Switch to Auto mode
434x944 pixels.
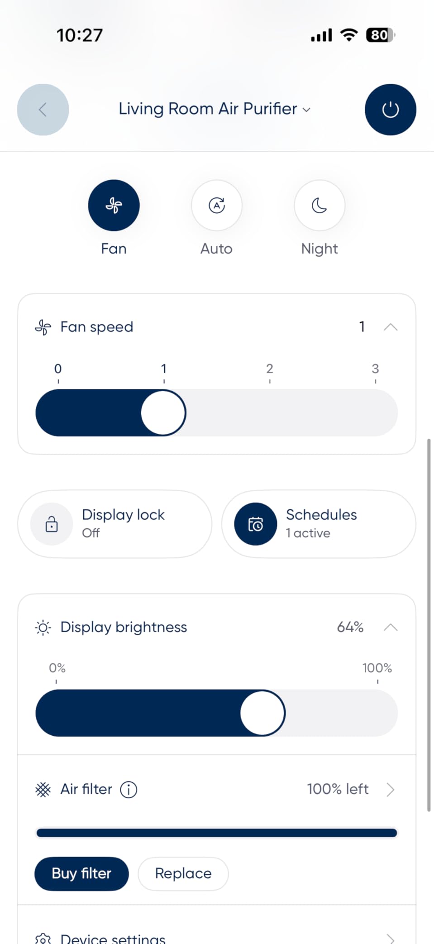[x=217, y=206]
